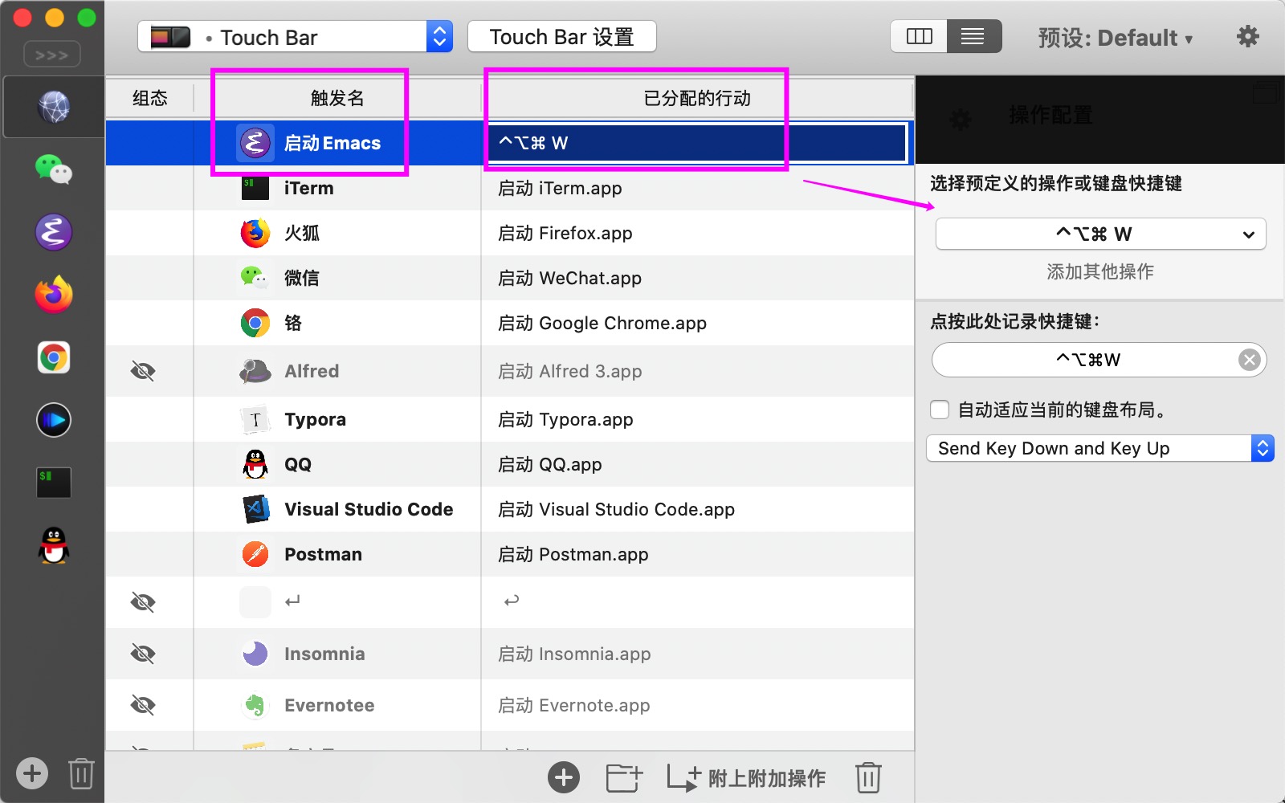Select Firefox in the app sidebar

54,295
